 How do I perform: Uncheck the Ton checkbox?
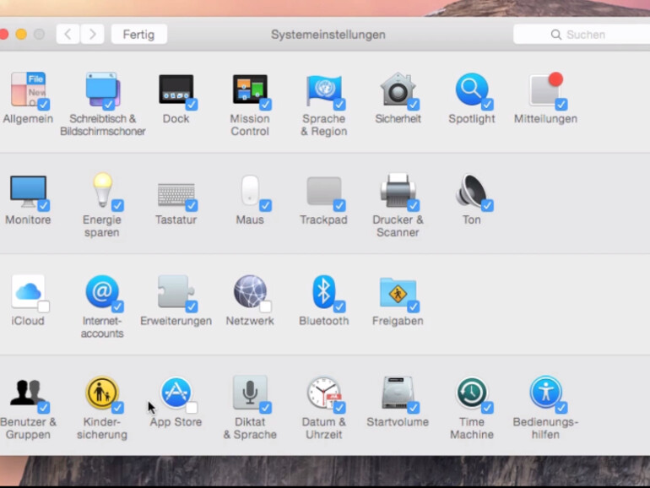click(488, 205)
